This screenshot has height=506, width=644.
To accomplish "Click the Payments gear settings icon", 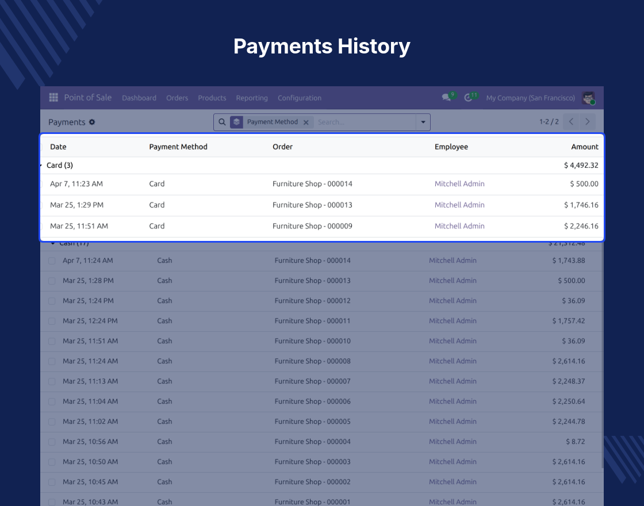I will tap(92, 122).
